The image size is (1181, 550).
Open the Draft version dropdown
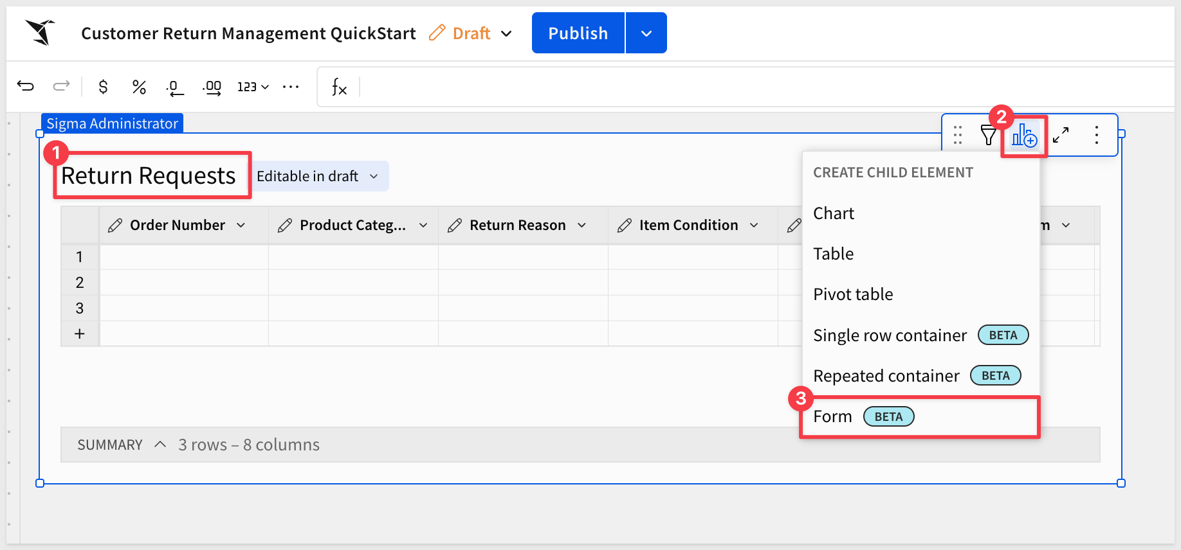(507, 33)
